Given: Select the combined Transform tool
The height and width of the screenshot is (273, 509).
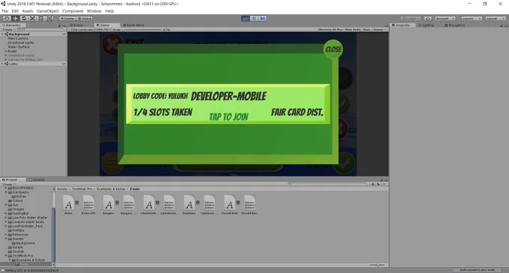Looking at the screenshot, I should 49,19.
